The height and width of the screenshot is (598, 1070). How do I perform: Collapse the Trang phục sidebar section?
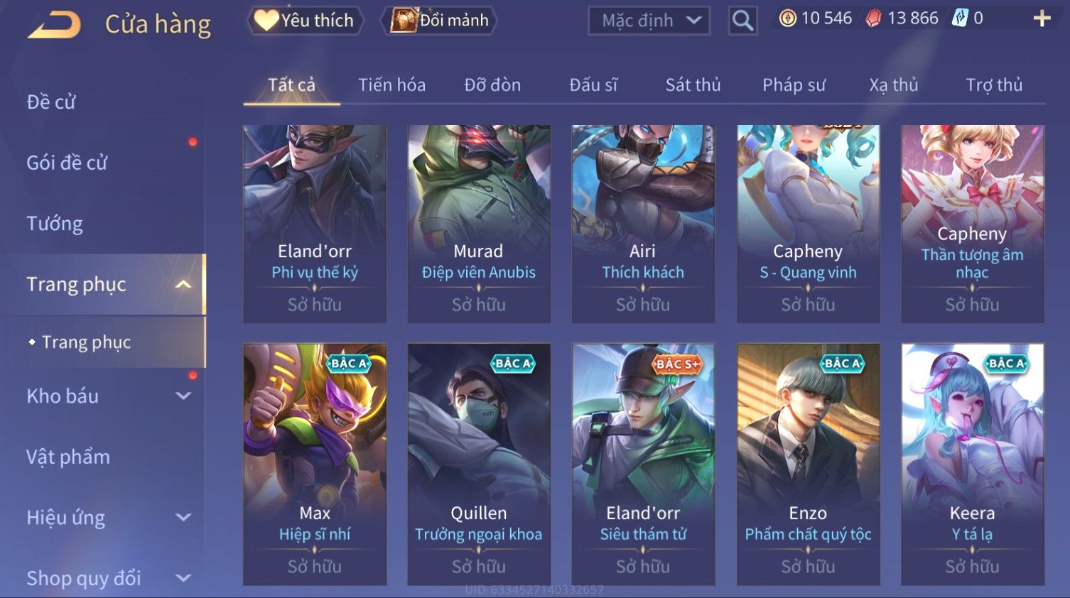pyautogui.click(x=183, y=284)
